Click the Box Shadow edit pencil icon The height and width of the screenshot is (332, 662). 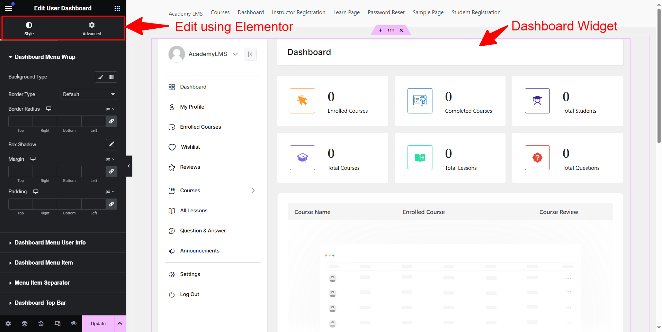pyautogui.click(x=111, y=145)
